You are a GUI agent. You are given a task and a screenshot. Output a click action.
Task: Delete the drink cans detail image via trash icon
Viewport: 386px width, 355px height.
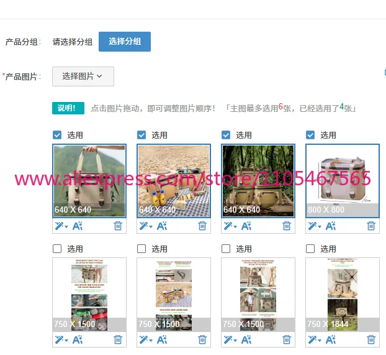pyautogui.click(x=118, y=339)
